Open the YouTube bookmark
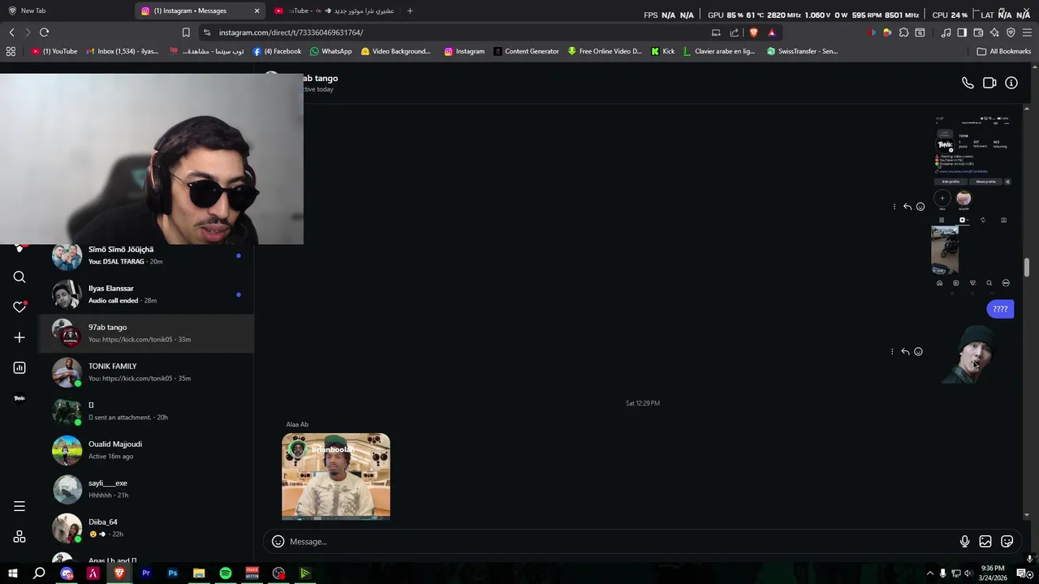This screenshot has width=1039, height=584. (54, 51)
